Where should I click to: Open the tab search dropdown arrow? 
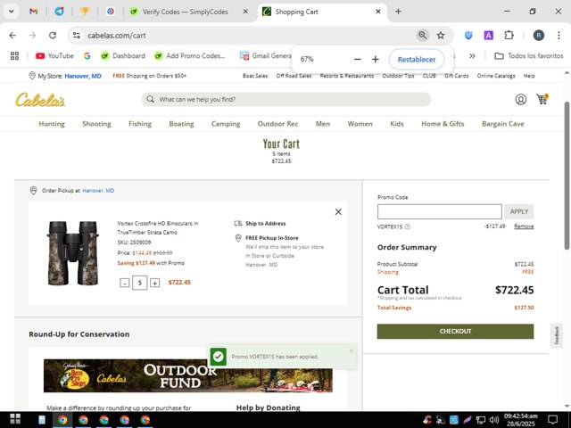12,12
